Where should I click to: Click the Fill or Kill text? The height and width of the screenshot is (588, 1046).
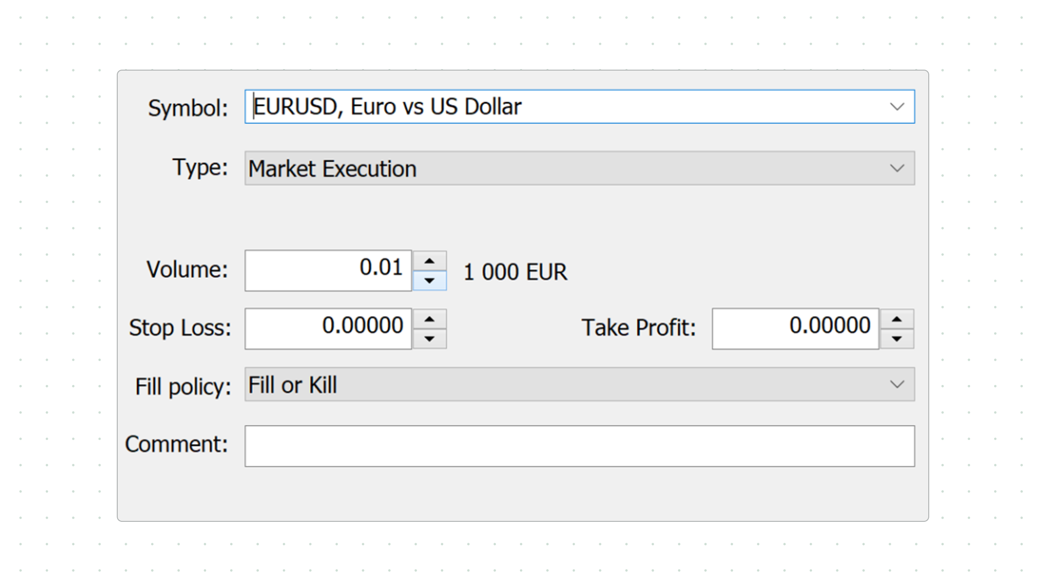tap(292, 385)
